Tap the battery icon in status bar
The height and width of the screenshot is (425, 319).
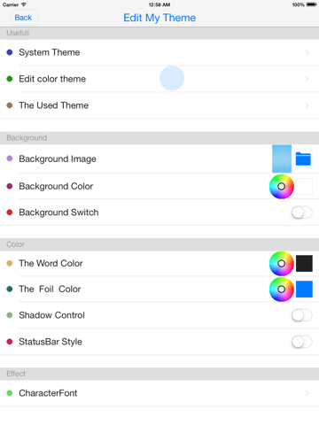312,4
